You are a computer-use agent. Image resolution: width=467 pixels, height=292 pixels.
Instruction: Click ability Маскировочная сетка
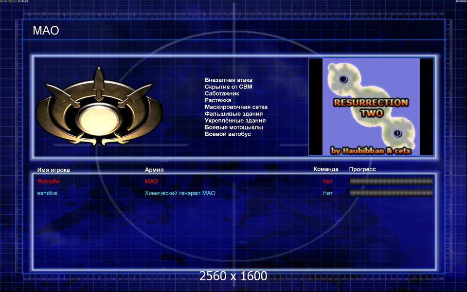pos(236,107)
